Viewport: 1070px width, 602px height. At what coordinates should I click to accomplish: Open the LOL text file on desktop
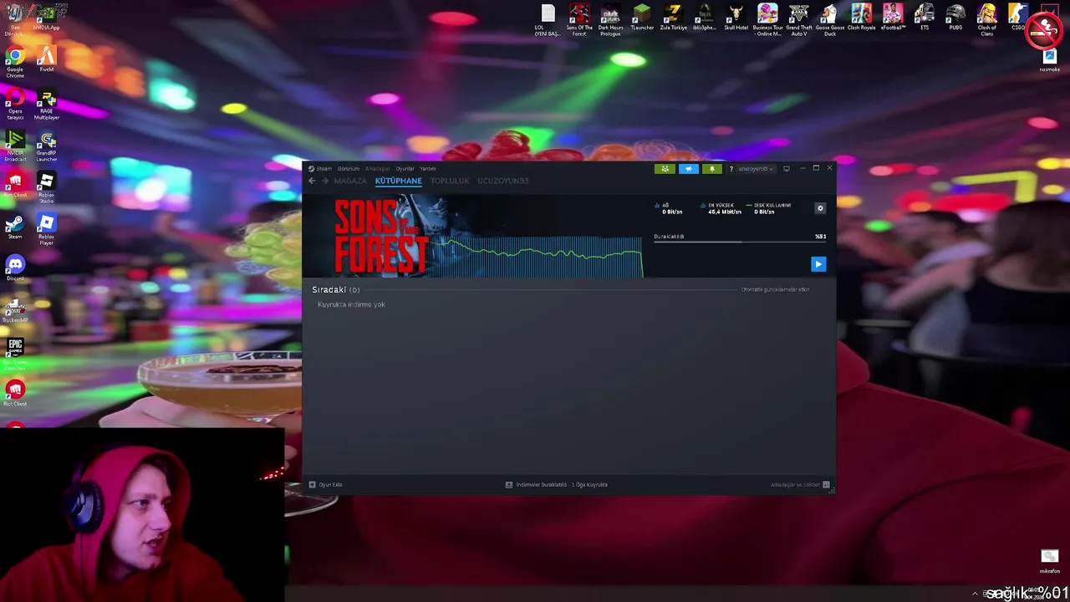coord(548,20)
